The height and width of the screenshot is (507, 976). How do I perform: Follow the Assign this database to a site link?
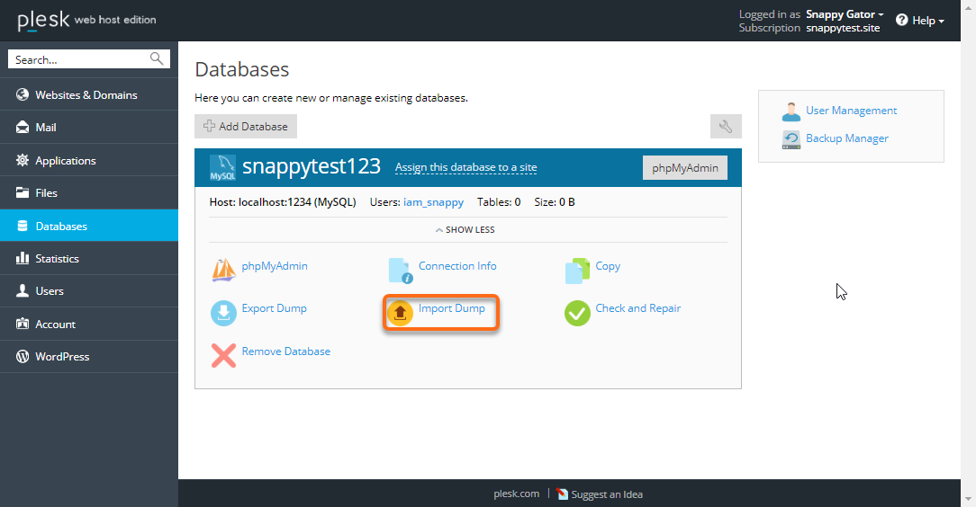(465, 167)
